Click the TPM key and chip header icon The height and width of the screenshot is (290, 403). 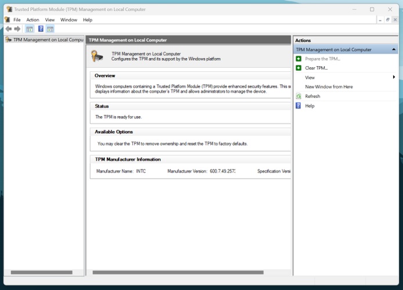click(98, 56)
